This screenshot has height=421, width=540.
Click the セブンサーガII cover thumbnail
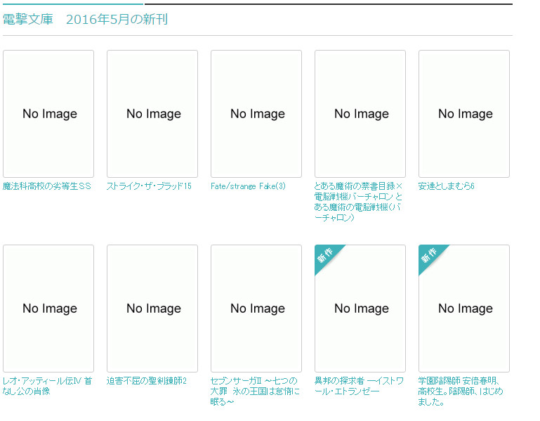point(256,309)
